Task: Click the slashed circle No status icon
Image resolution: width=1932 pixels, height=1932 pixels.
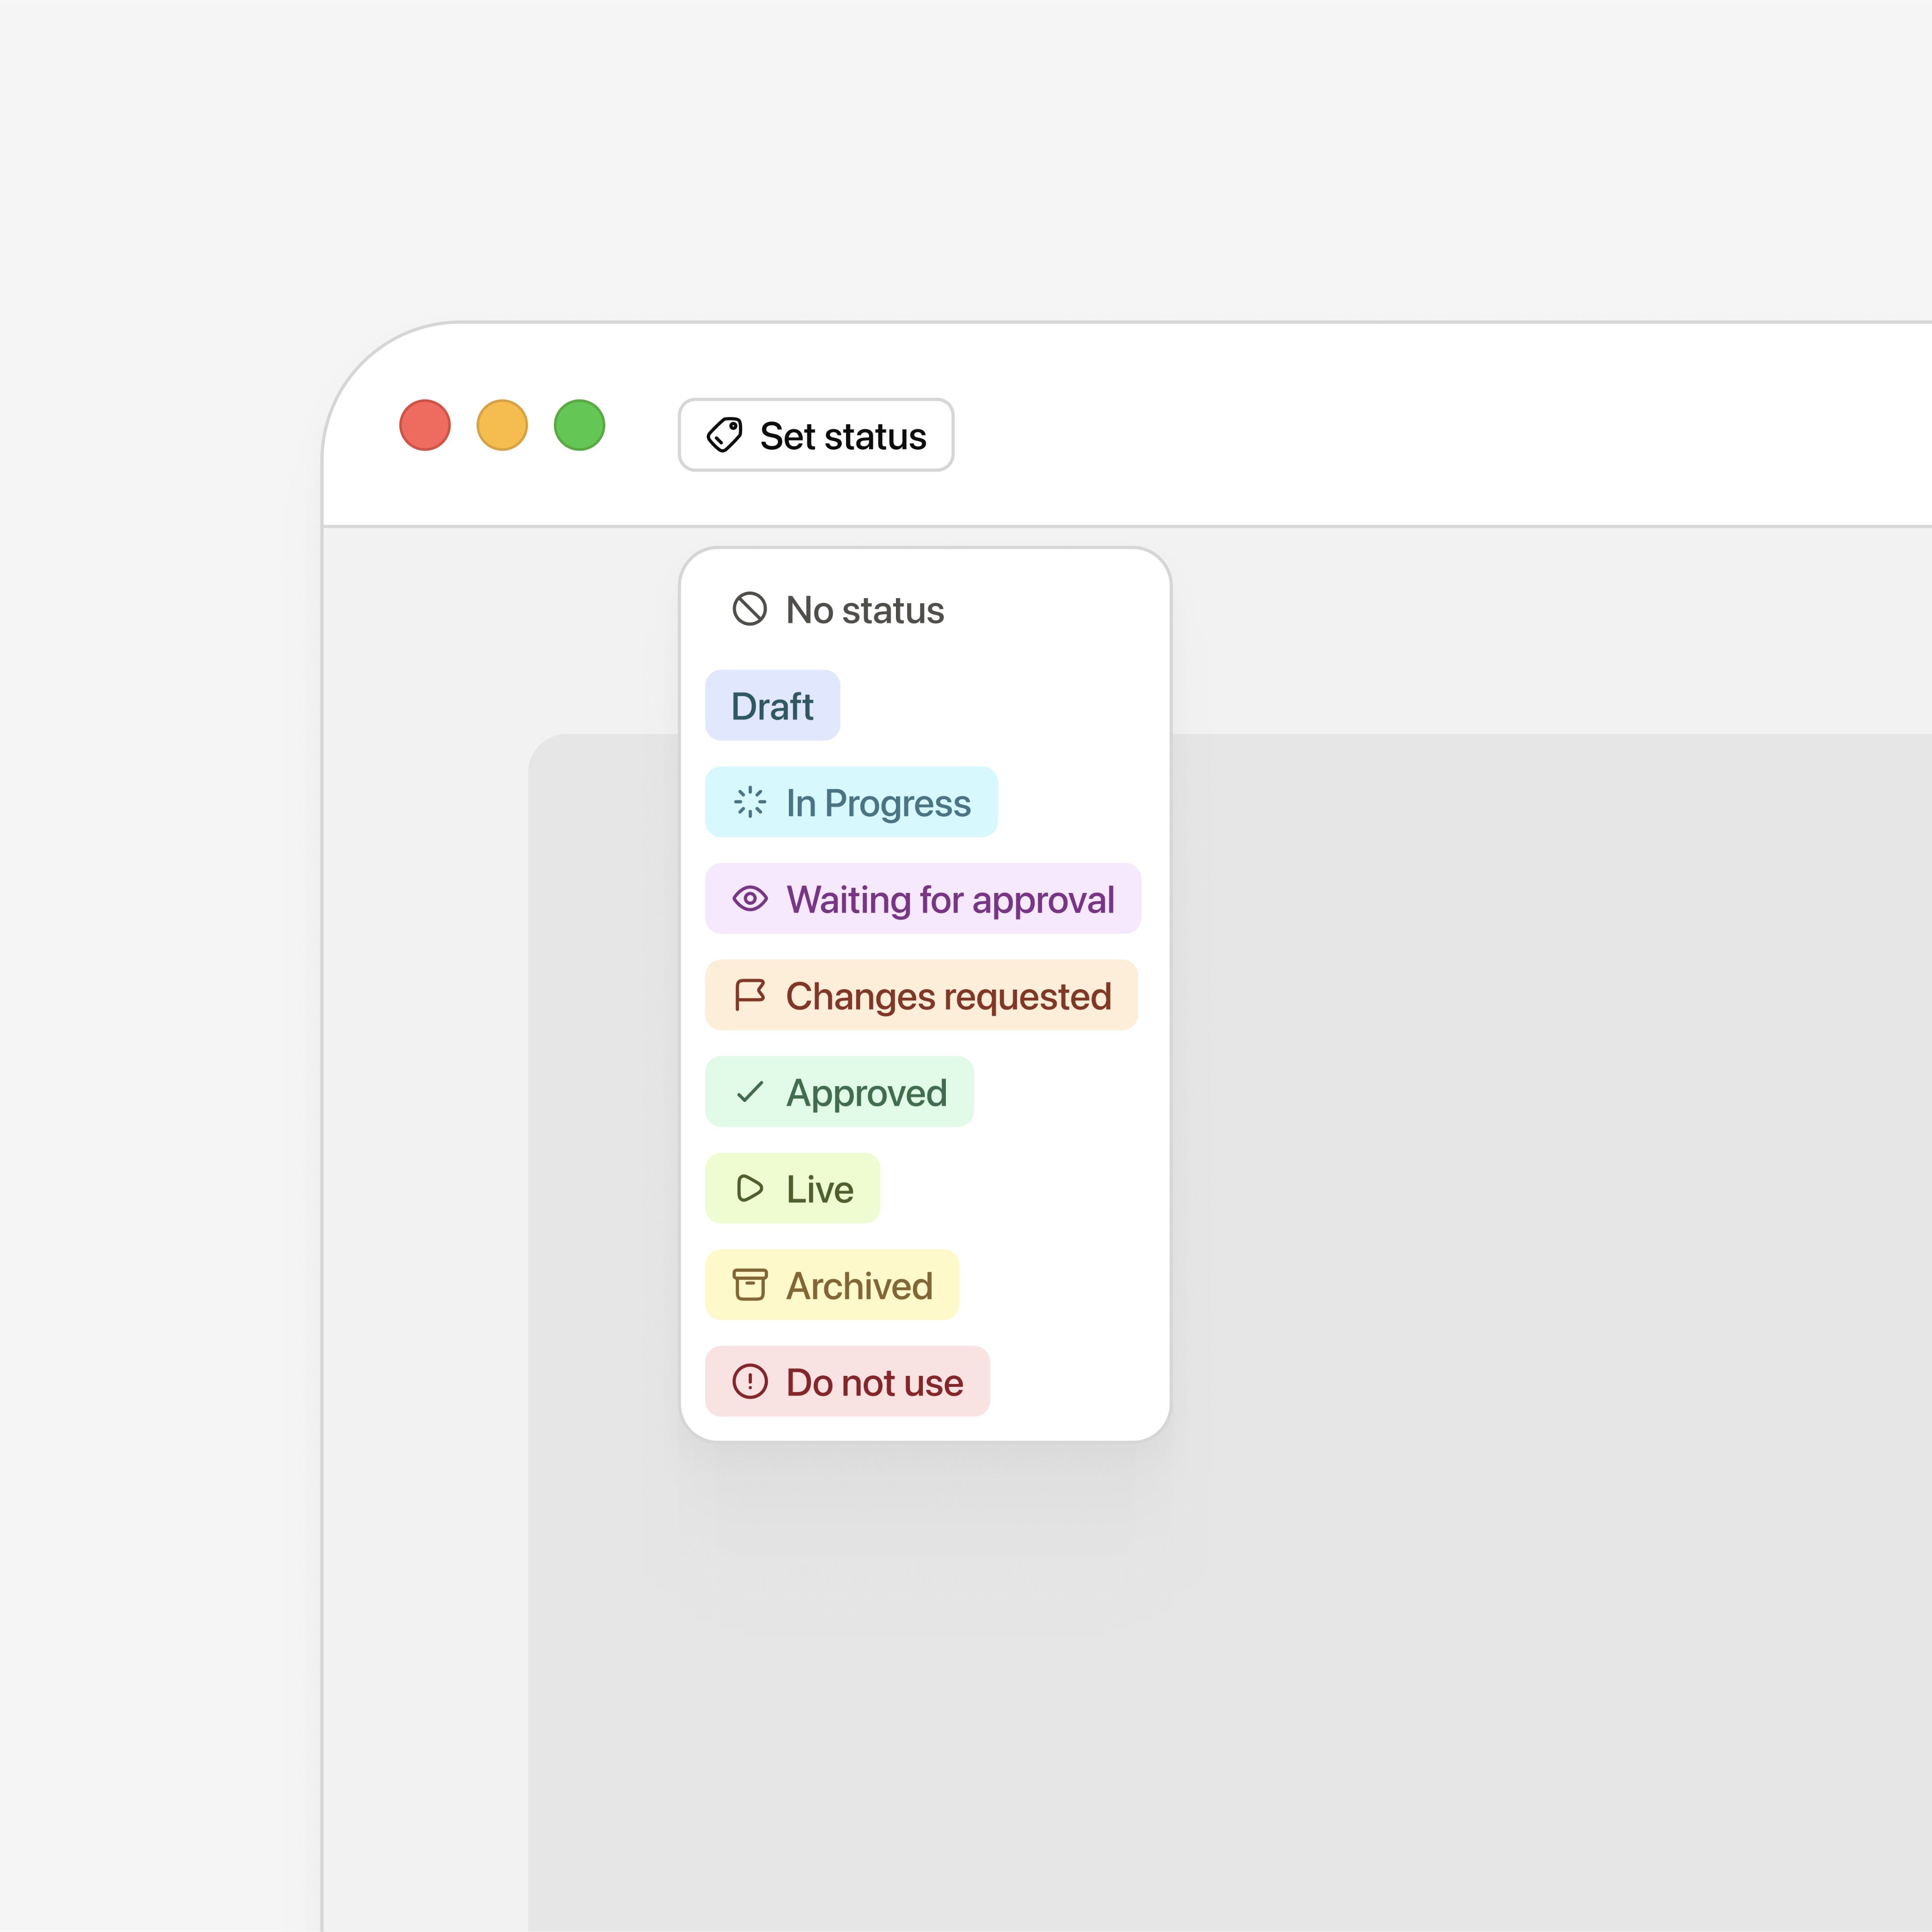Action: tap(749, 609)
